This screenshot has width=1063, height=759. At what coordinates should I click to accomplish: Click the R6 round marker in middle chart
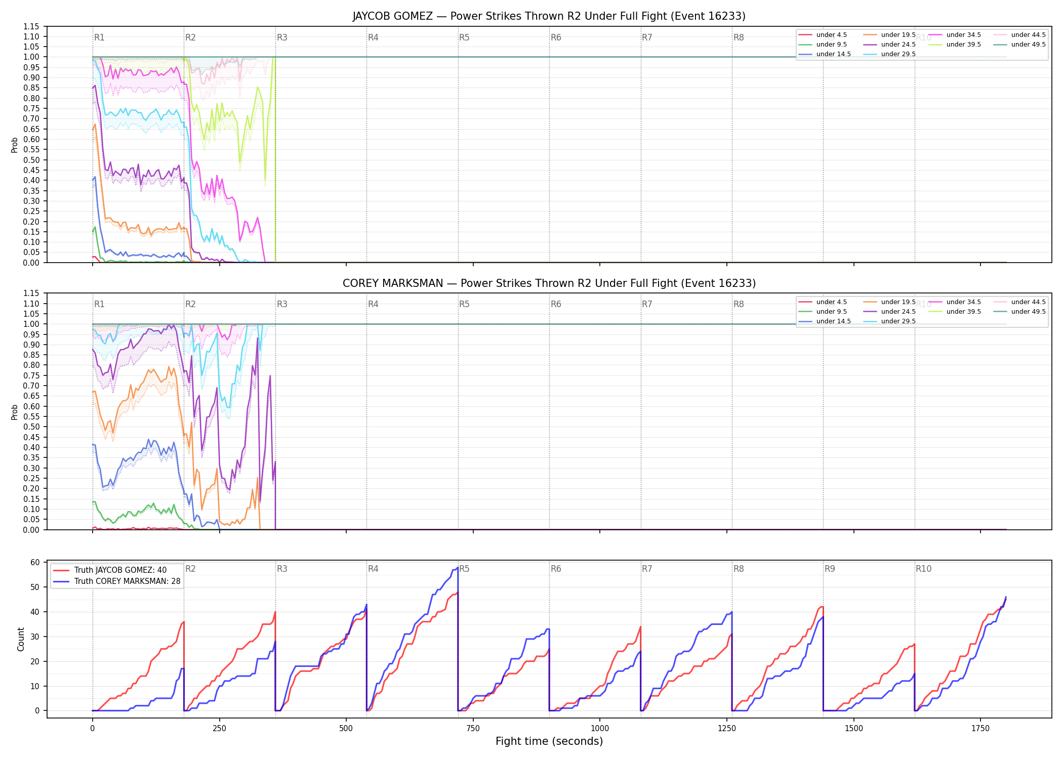tap(556, 304)
